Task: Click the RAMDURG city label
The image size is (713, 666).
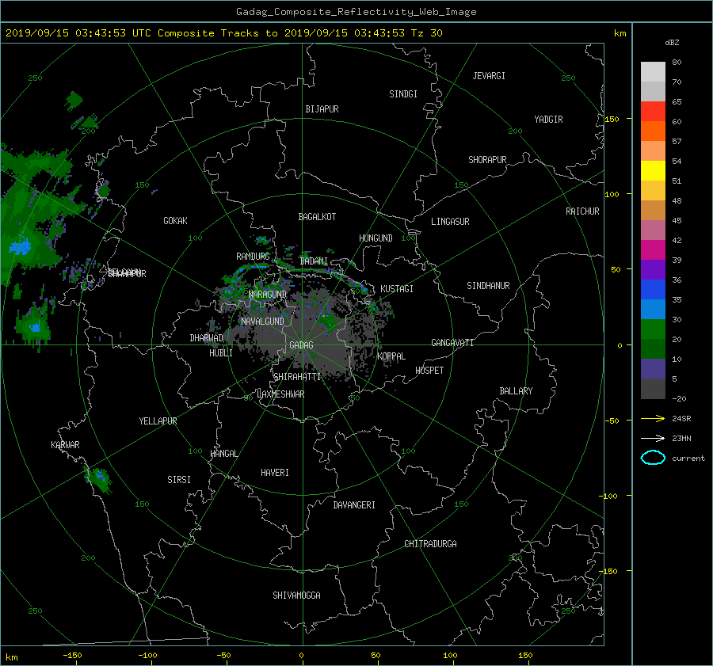Action: [253, 257]
